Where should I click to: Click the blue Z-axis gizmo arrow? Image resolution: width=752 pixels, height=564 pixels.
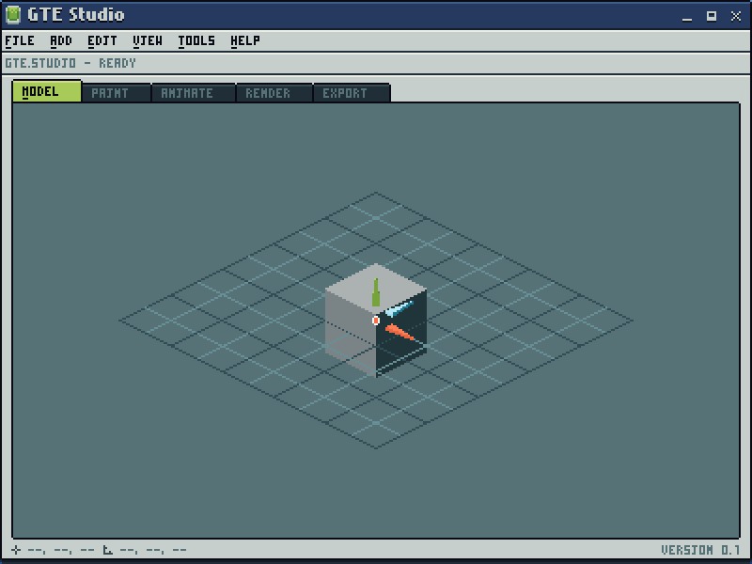pos(399,308)
